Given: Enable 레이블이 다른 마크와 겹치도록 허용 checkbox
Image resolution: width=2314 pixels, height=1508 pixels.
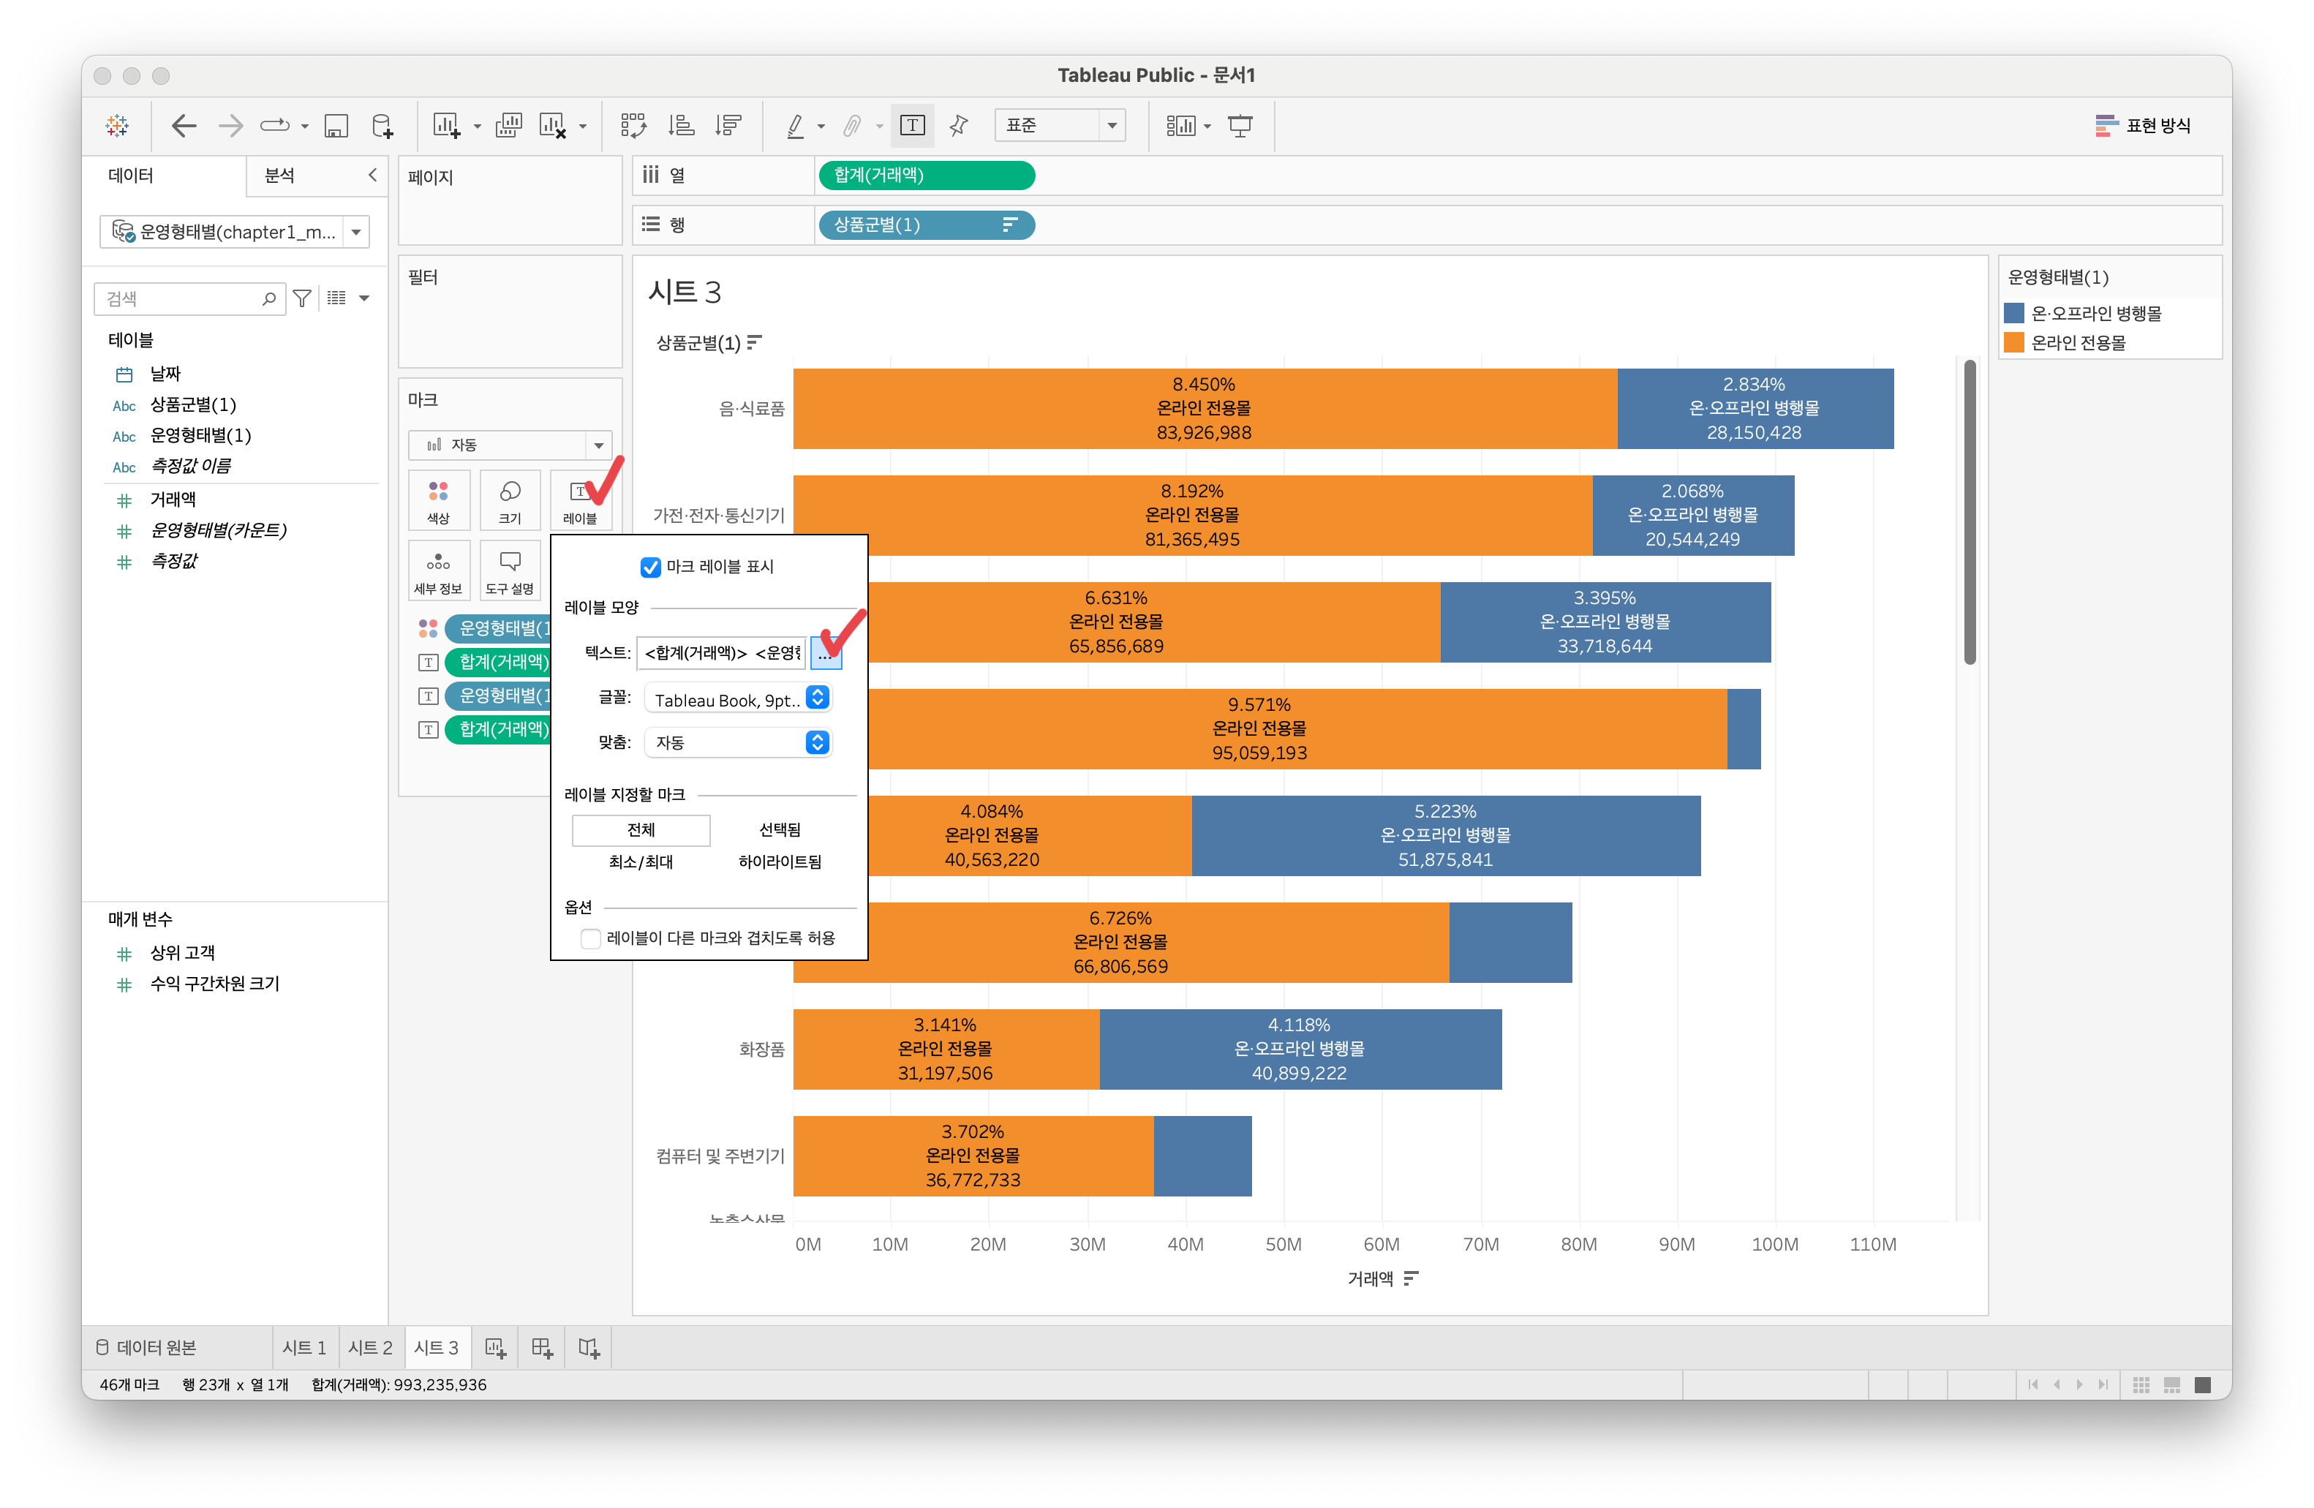Looking at the screenshot, I should tap(590, 938).
